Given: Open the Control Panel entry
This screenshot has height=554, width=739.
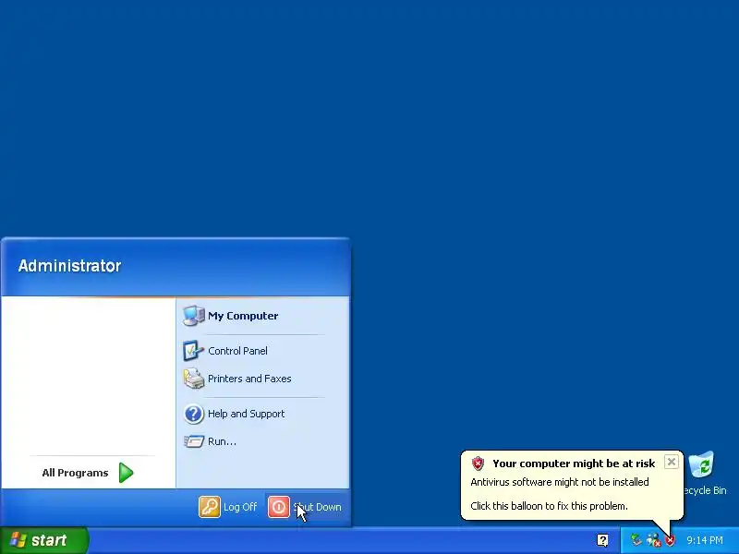Looking at the screenshot, I should (262, 351).
